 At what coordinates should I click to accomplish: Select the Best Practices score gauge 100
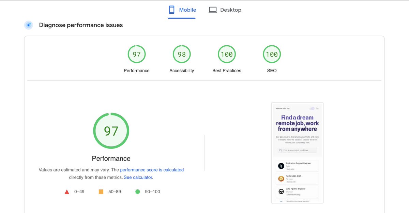point(227,54)
